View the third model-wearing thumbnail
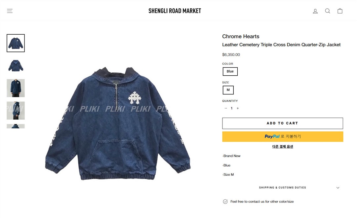Screen dimensions: 357x218 point(16,88)
